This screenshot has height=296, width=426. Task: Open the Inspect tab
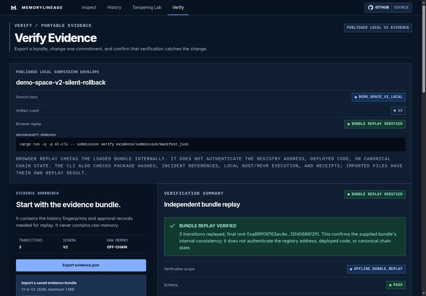tap(89, 7)
